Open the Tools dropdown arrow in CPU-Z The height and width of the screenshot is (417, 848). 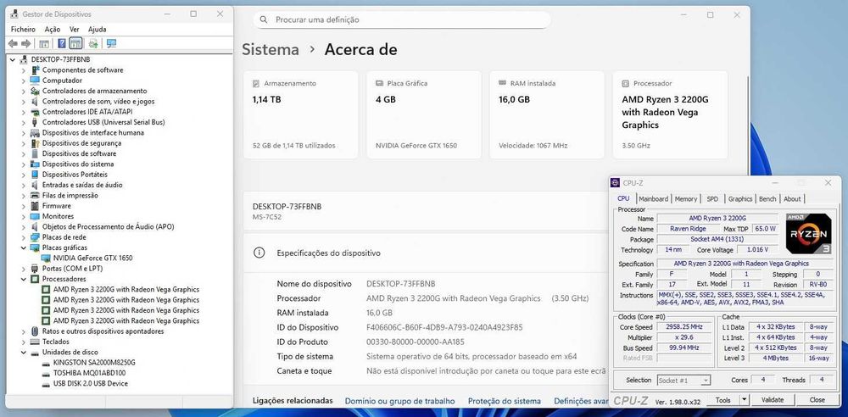coord(745,400)
